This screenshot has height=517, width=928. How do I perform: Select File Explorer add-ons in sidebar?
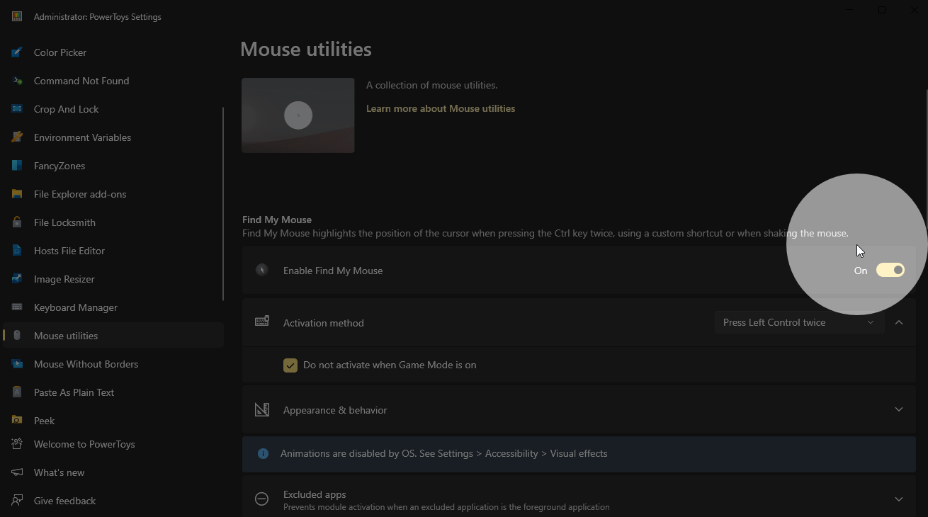click(113, 194)
